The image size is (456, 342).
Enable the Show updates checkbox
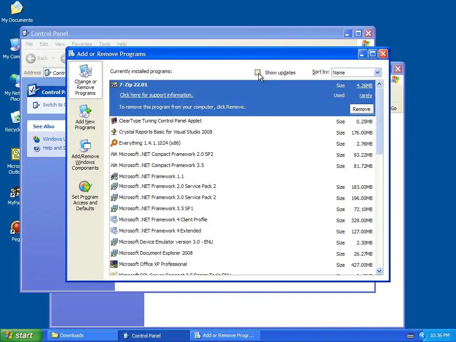(x=257, y=73)
